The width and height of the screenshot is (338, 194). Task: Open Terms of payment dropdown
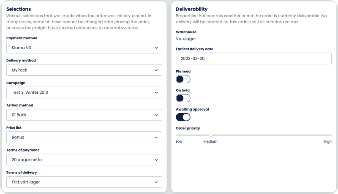tap(84, 159)
